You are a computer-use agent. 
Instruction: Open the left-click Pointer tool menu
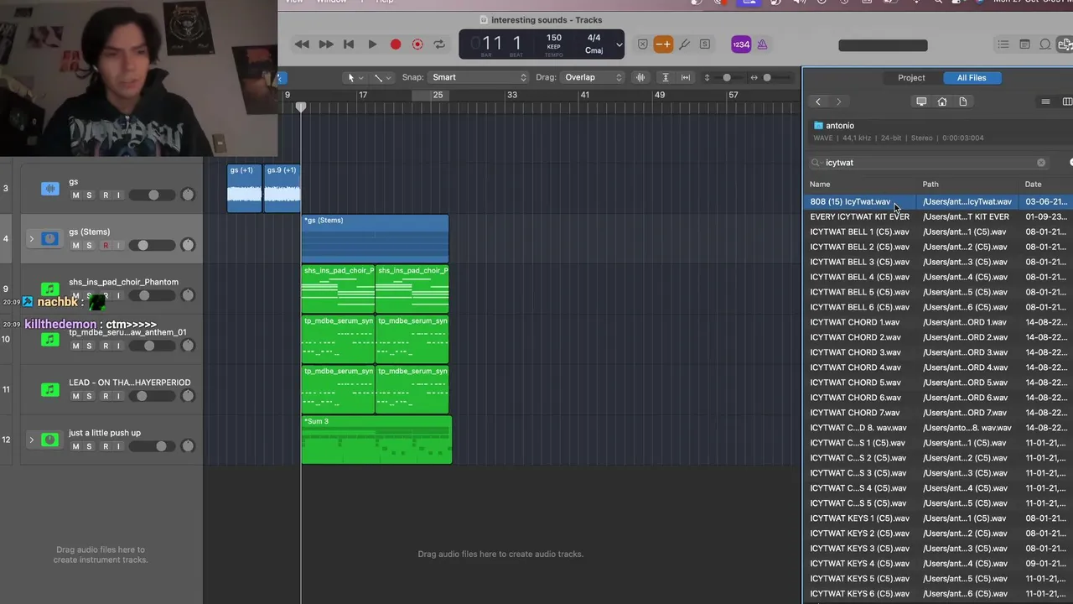coord(355,77)
